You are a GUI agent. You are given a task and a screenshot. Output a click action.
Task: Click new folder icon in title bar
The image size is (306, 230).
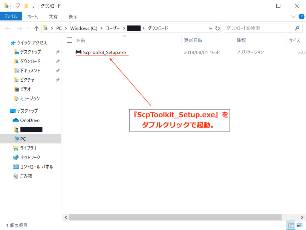click(x=26, y=6)
